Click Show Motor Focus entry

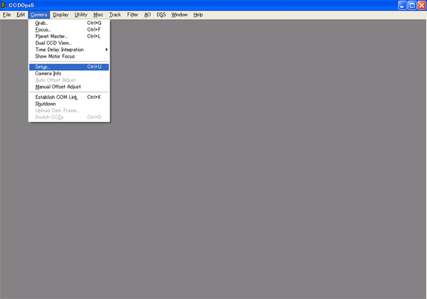coord(69,56)
